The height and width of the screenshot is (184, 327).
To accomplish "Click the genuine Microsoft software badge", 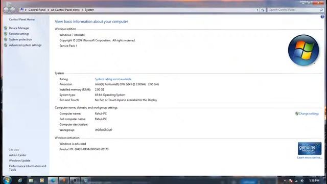I will click(310, 149).
